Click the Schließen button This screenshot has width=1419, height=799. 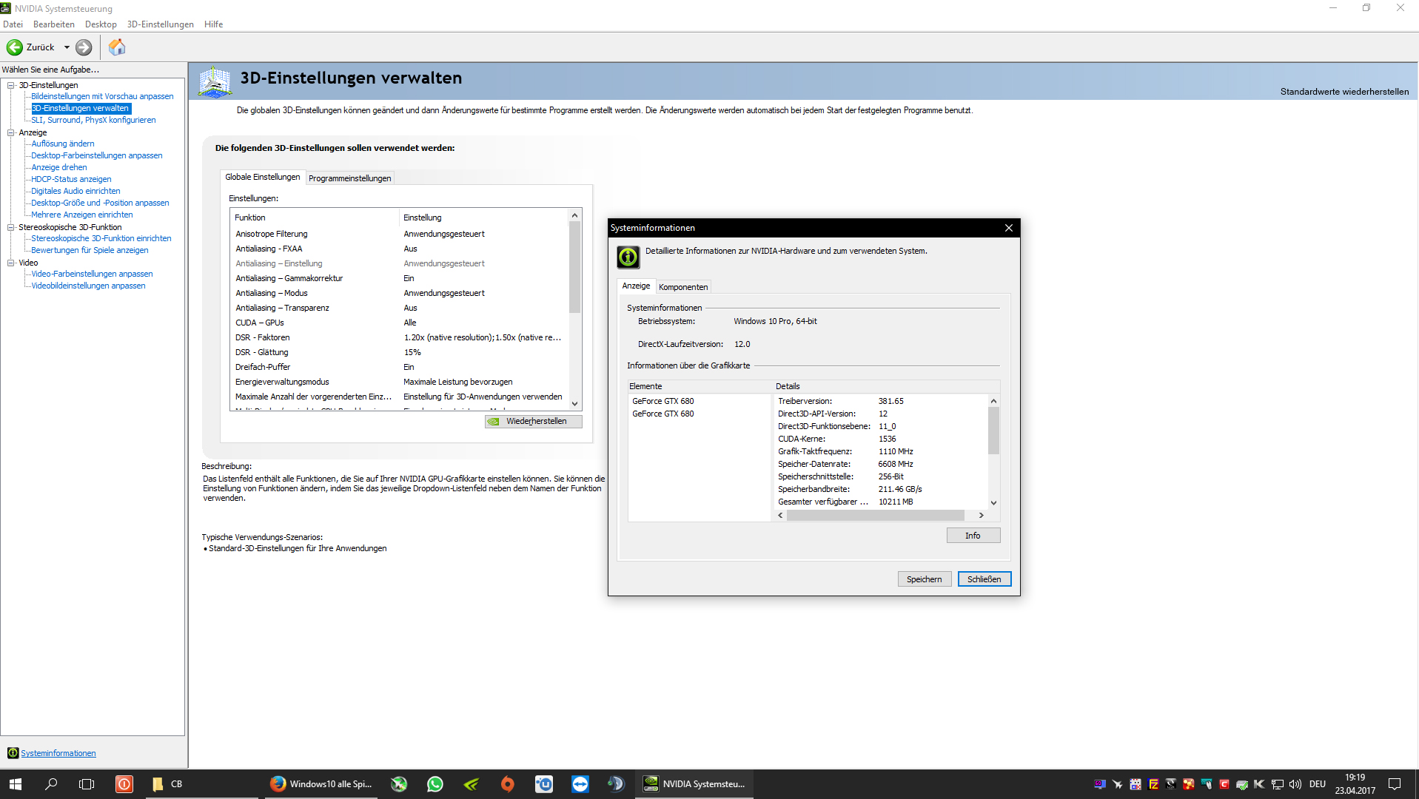(984, 579)
